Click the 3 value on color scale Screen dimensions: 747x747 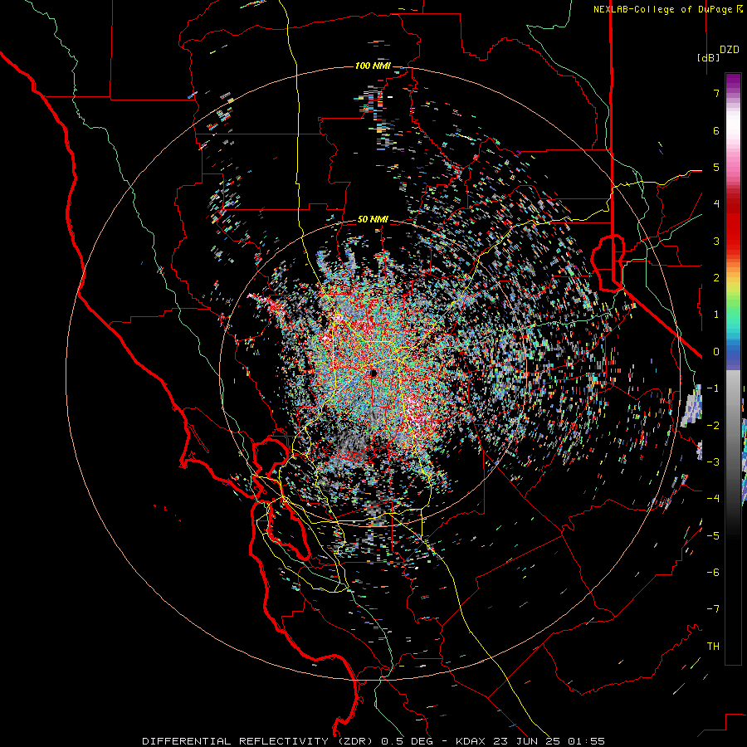click(716, 241)
